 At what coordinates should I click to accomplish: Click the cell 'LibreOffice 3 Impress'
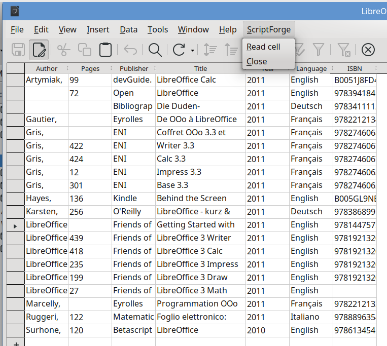pos(200,264)
